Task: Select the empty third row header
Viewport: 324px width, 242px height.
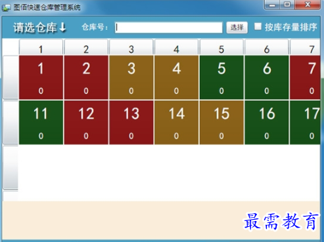Action: tap(11, 167)
